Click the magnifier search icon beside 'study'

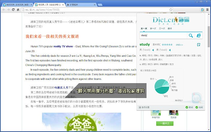pos(191,35)
